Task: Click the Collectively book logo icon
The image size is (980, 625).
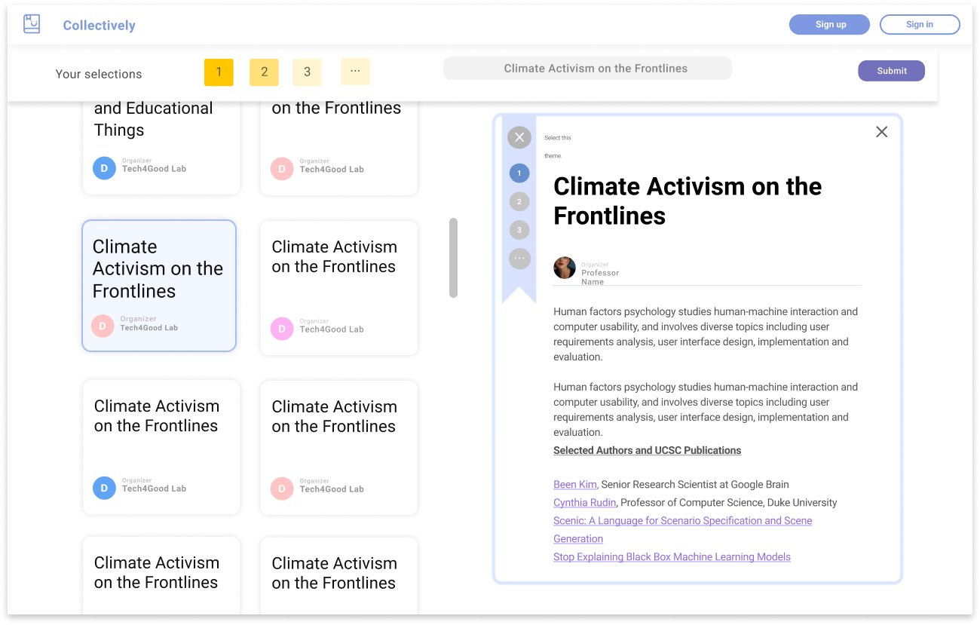Action: point(32,24)
